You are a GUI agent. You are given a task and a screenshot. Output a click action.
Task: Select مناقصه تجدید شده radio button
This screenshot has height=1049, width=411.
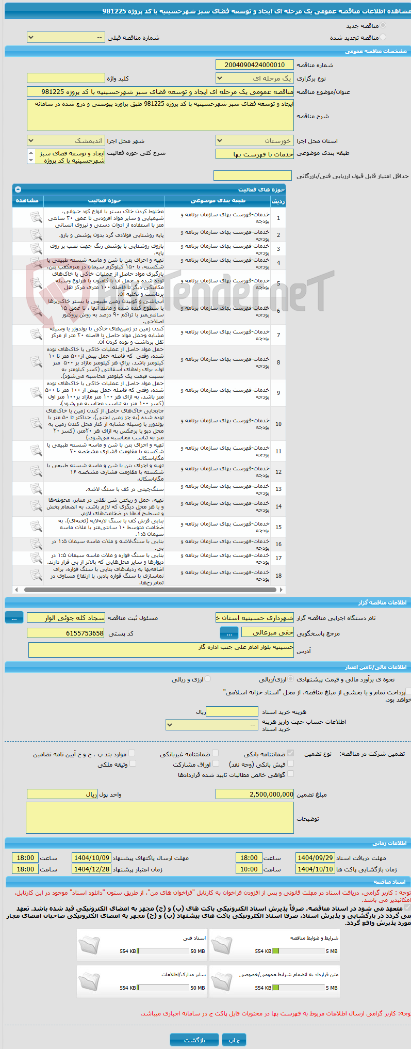point(383,37)
